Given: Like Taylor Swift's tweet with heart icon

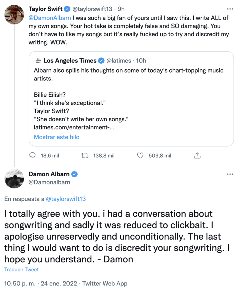Looking at the screenshot, I should 141,155.
